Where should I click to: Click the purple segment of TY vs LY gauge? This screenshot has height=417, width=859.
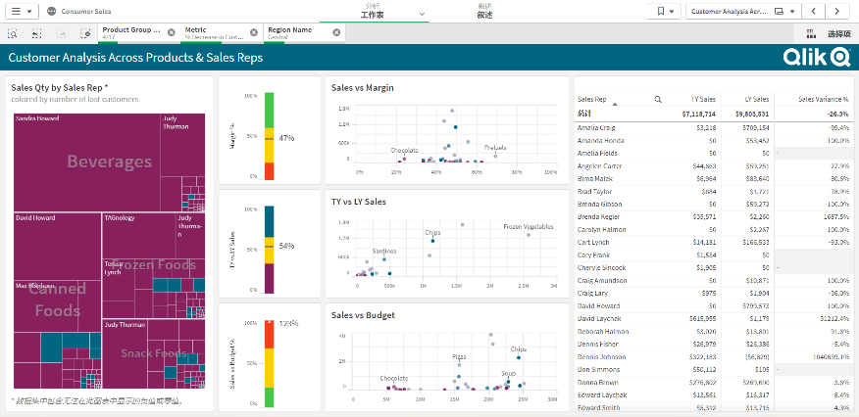click(x=269, y=278)
